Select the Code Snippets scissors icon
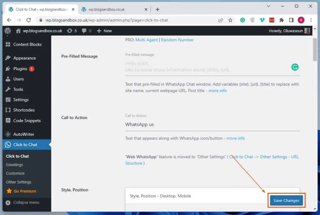320x215 pixels. point(9,121)
